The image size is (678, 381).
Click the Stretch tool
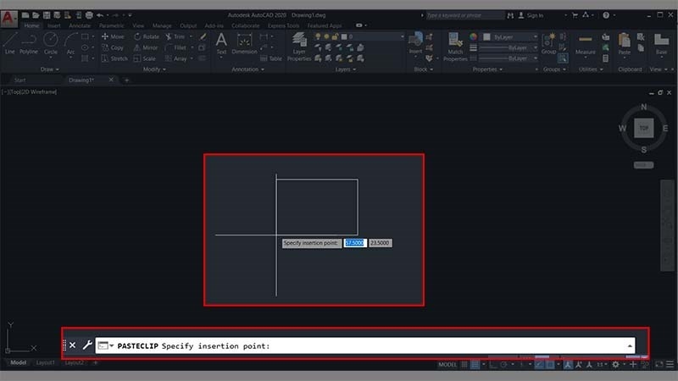(x=114, y=58)
